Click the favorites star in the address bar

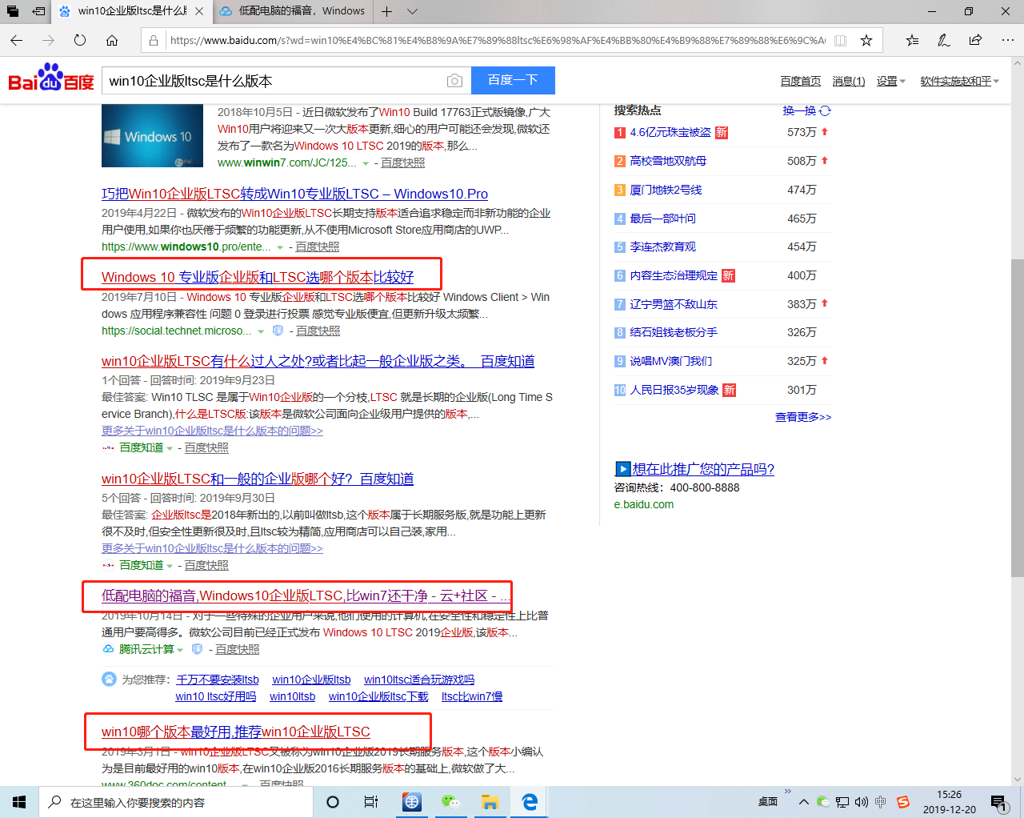[866, 39]
